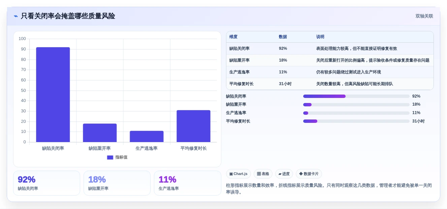The width and height of the screenshot is (447, 209).
Task: Click the 数据 column header
Action: pyautogui.click(x=283, y=37)
